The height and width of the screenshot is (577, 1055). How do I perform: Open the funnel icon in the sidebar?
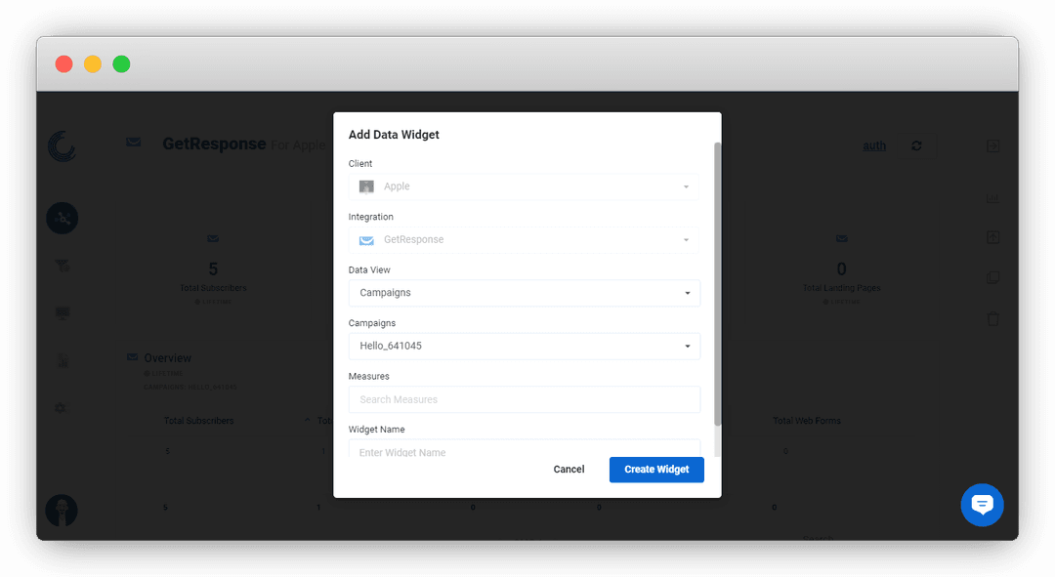point(62,266)
